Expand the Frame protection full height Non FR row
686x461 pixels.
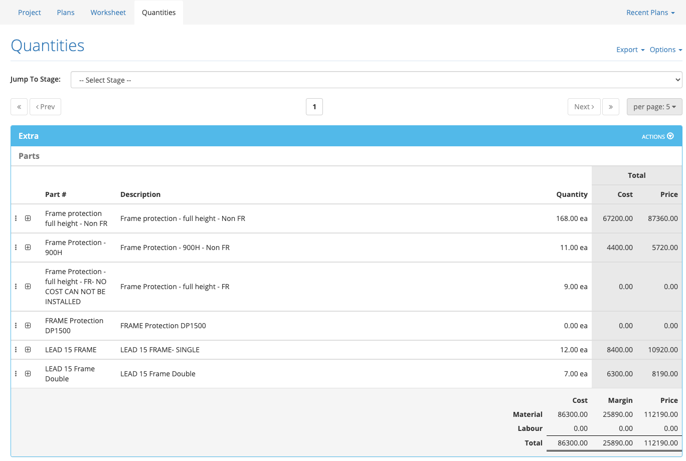[28, 218]
